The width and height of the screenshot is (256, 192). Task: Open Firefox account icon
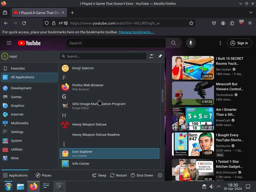pos(223,23)
